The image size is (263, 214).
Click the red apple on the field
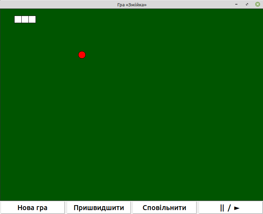point(82,55)
